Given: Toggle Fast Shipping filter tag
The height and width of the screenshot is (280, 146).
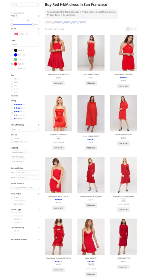Looking at the screenshot, I should click(x=18, y=157).
